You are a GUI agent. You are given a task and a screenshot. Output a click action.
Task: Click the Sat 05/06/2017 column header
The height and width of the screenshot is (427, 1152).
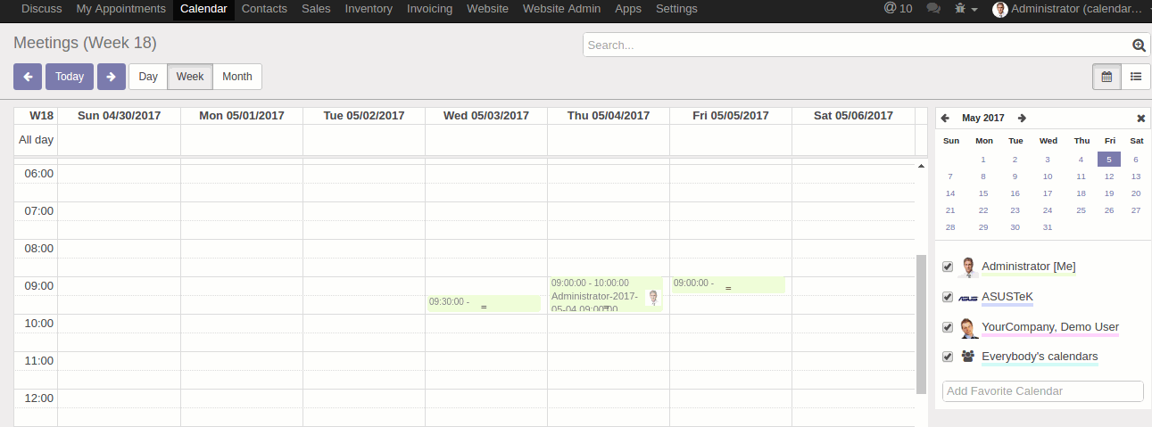point(853,116)
